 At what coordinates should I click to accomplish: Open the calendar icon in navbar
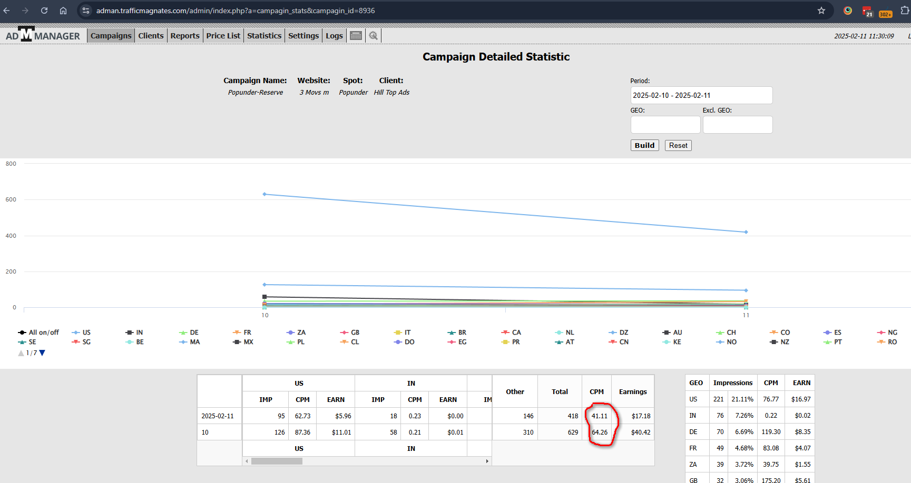356,36
